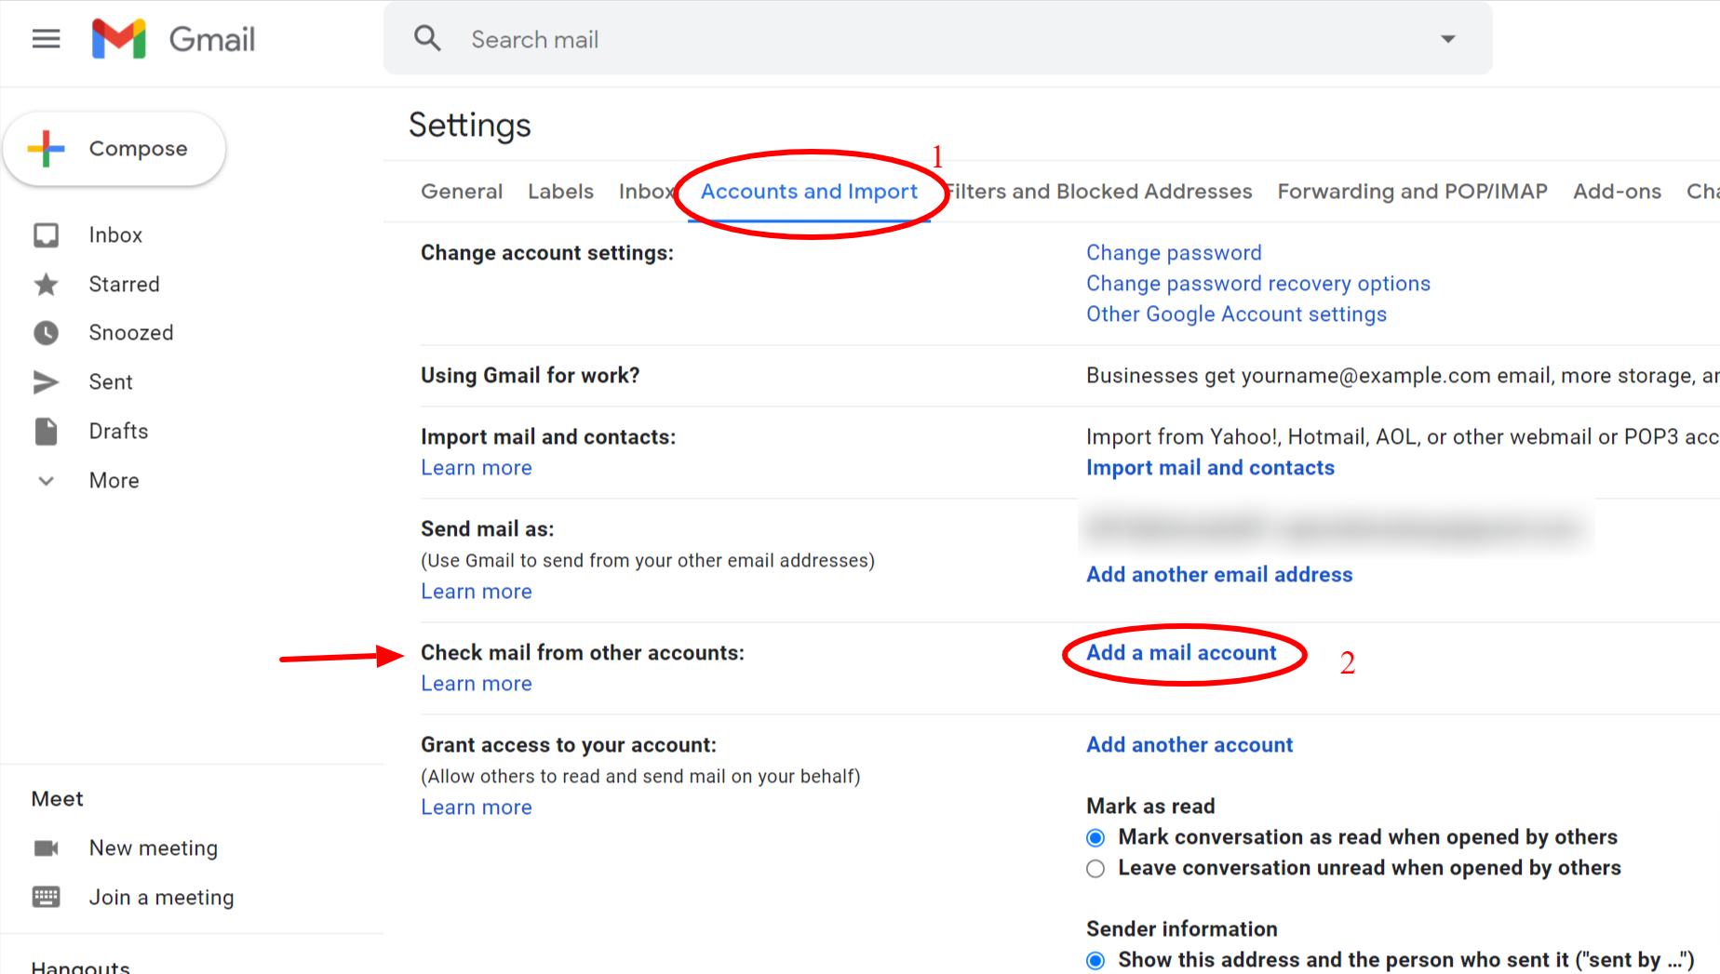Open the Snoozed messages icon
1720x974 pixels.
pyautogui.click(x=46, y=332)
